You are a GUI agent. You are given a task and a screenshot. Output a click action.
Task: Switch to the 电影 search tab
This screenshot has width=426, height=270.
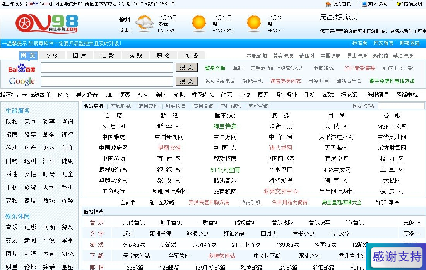point(107,55)
